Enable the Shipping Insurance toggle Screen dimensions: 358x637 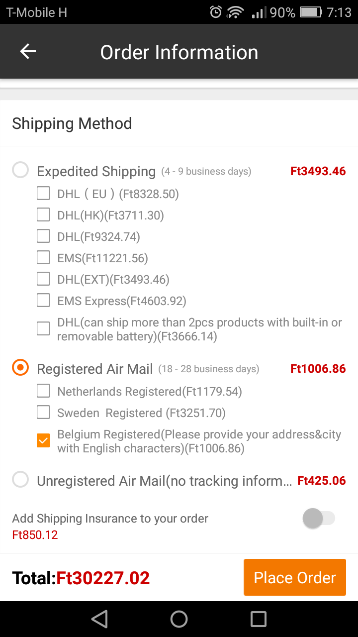point(319,519)
